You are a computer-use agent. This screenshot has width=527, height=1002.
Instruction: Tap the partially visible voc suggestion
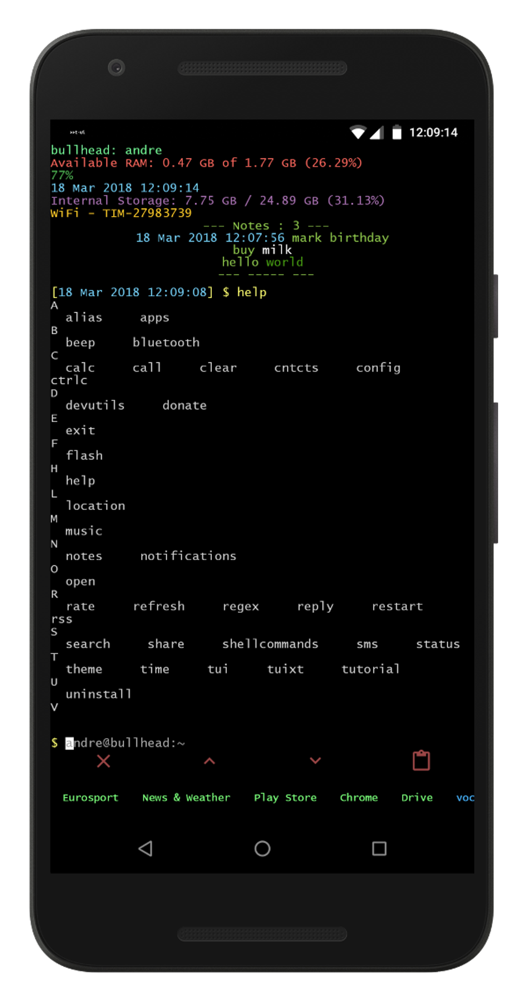click(x=465, y=797)
